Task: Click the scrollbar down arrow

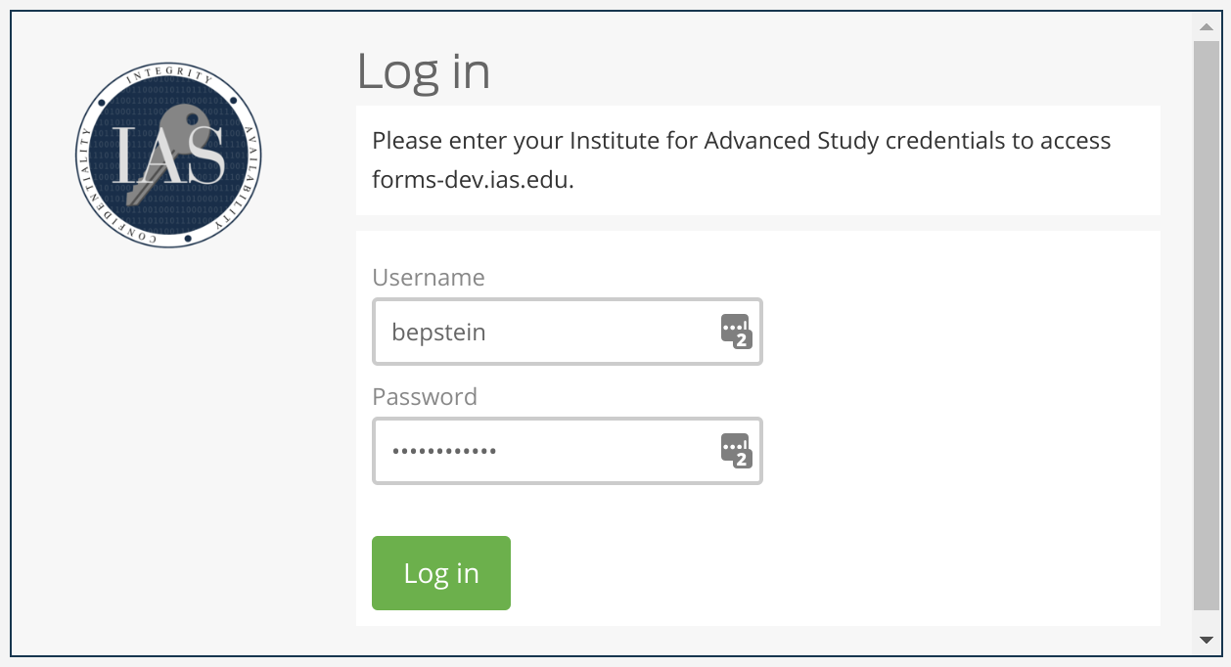Action: [x=1206, y=640]
